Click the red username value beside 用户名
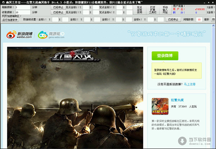 click(x=200, y=9)
